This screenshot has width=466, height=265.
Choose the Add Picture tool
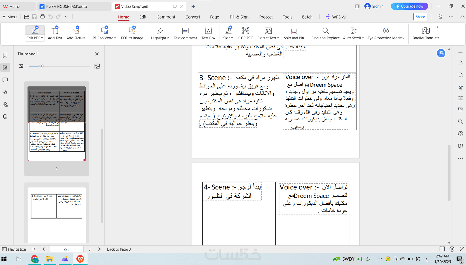click(x=76, y=33)
